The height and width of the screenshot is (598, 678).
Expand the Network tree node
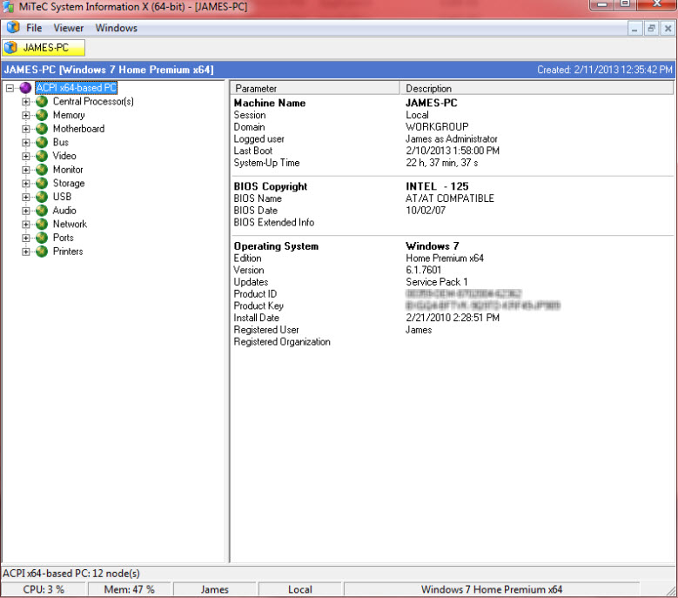(x=26, y=225)
